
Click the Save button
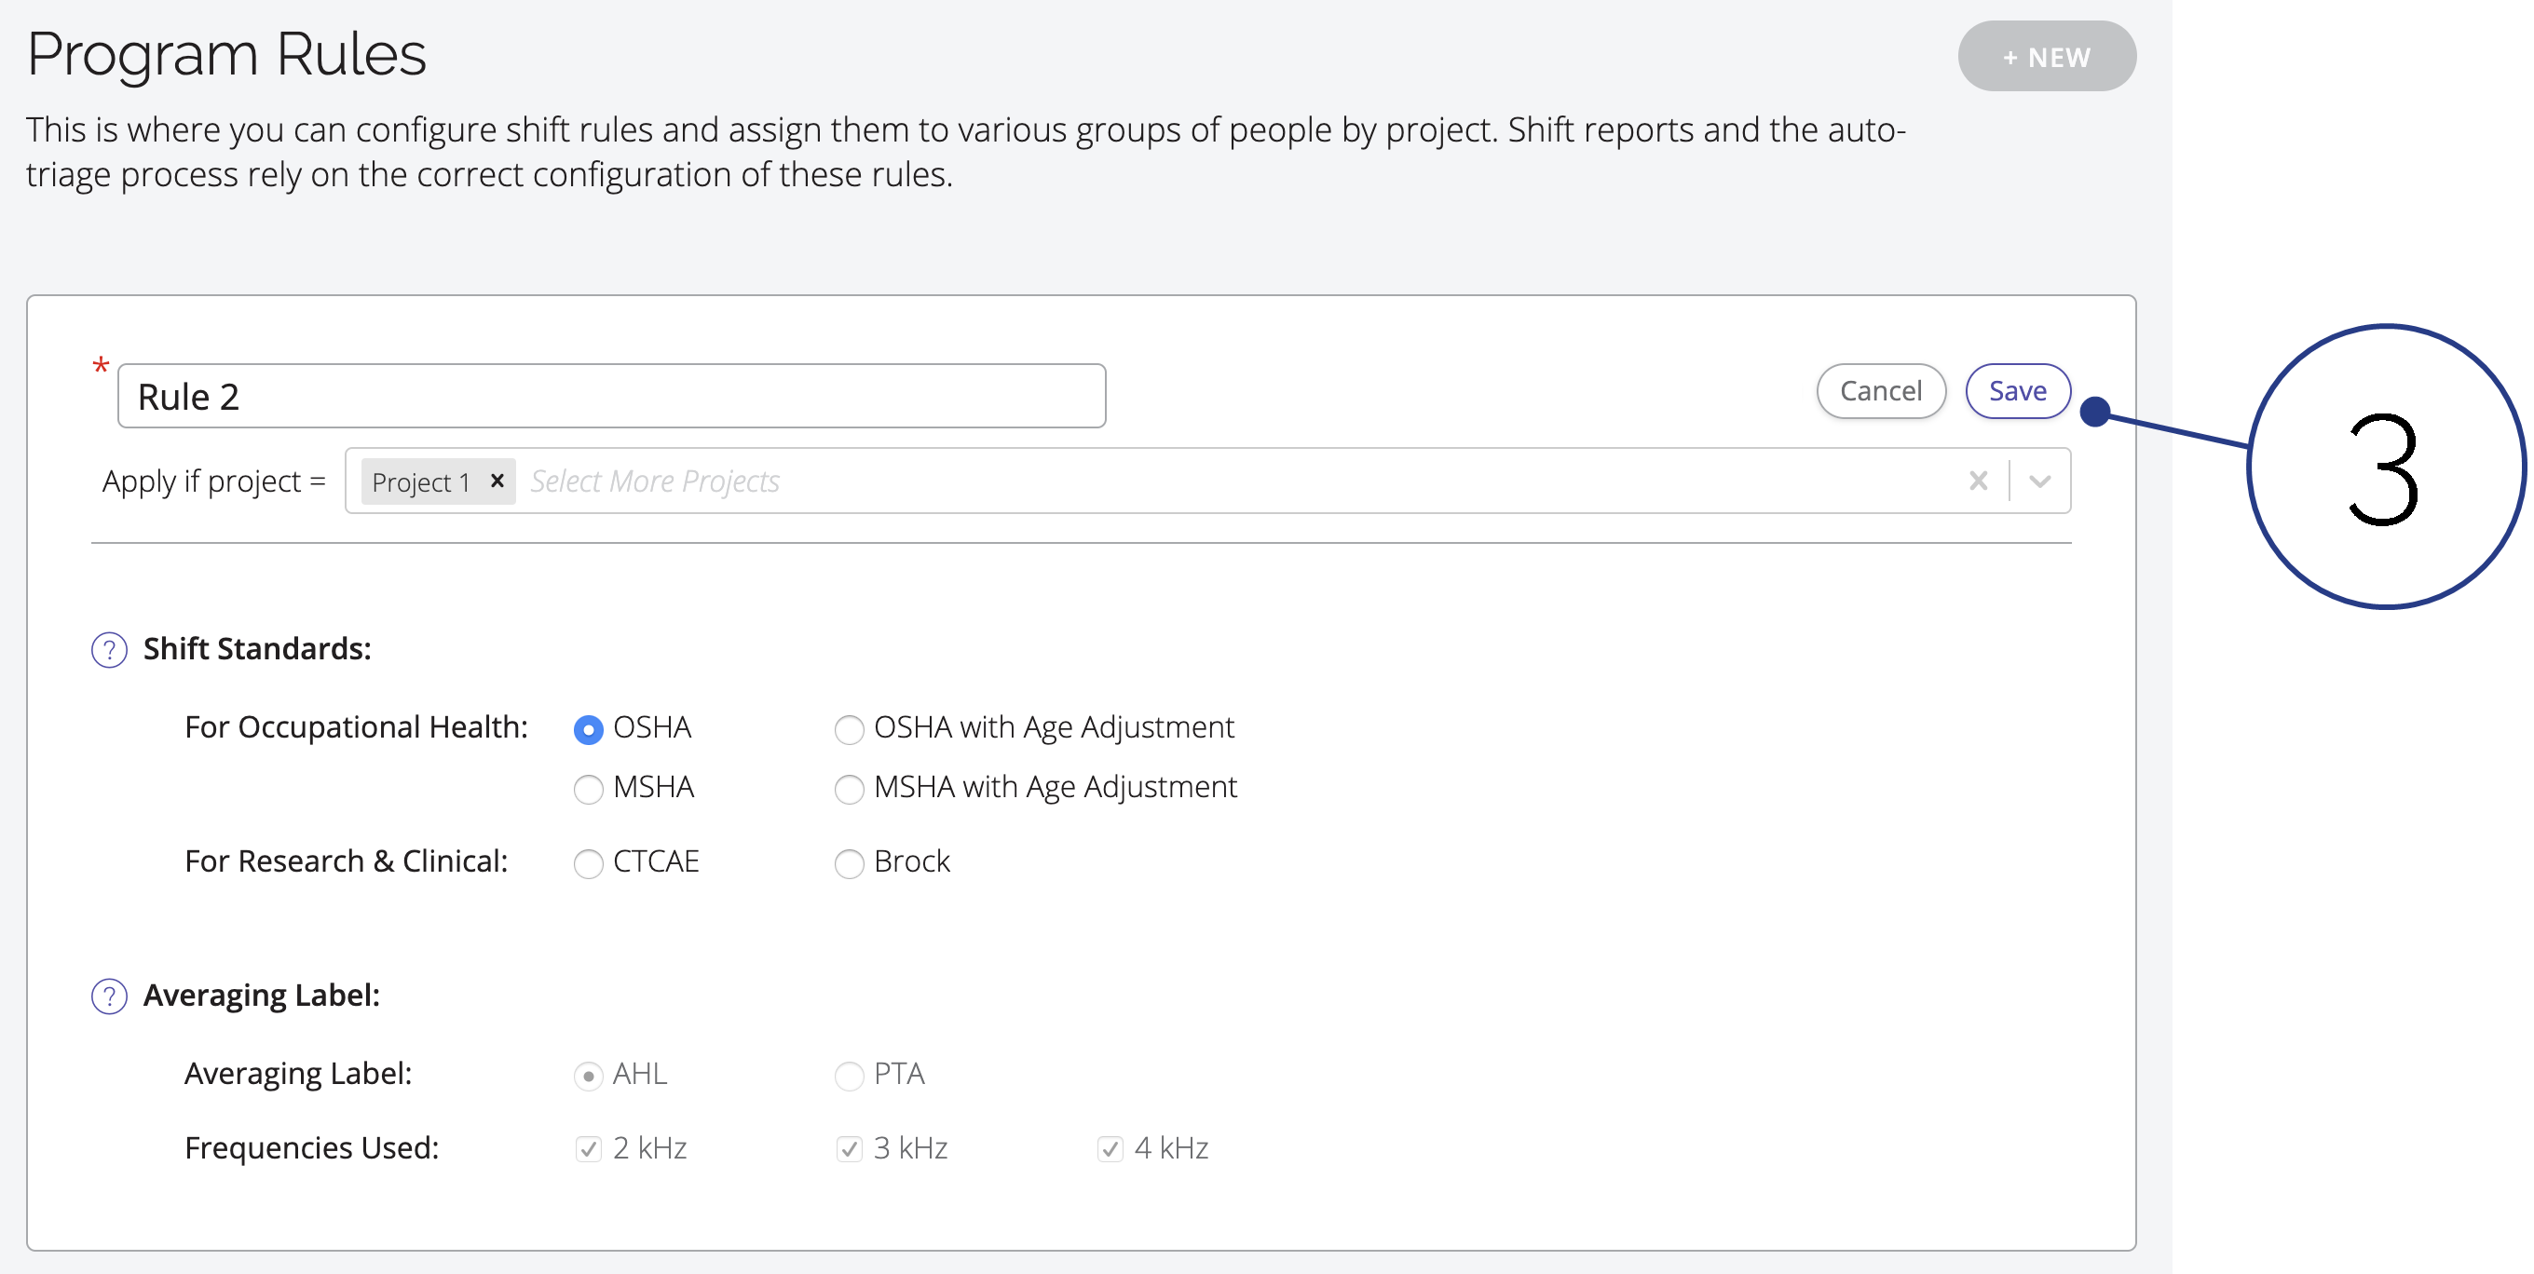tap(2018, 391)
